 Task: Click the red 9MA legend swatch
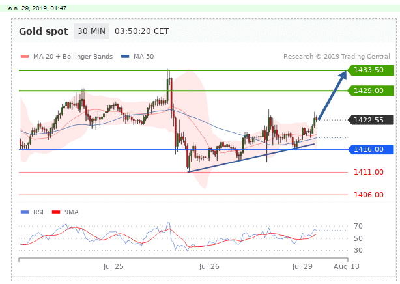point(56,212)
